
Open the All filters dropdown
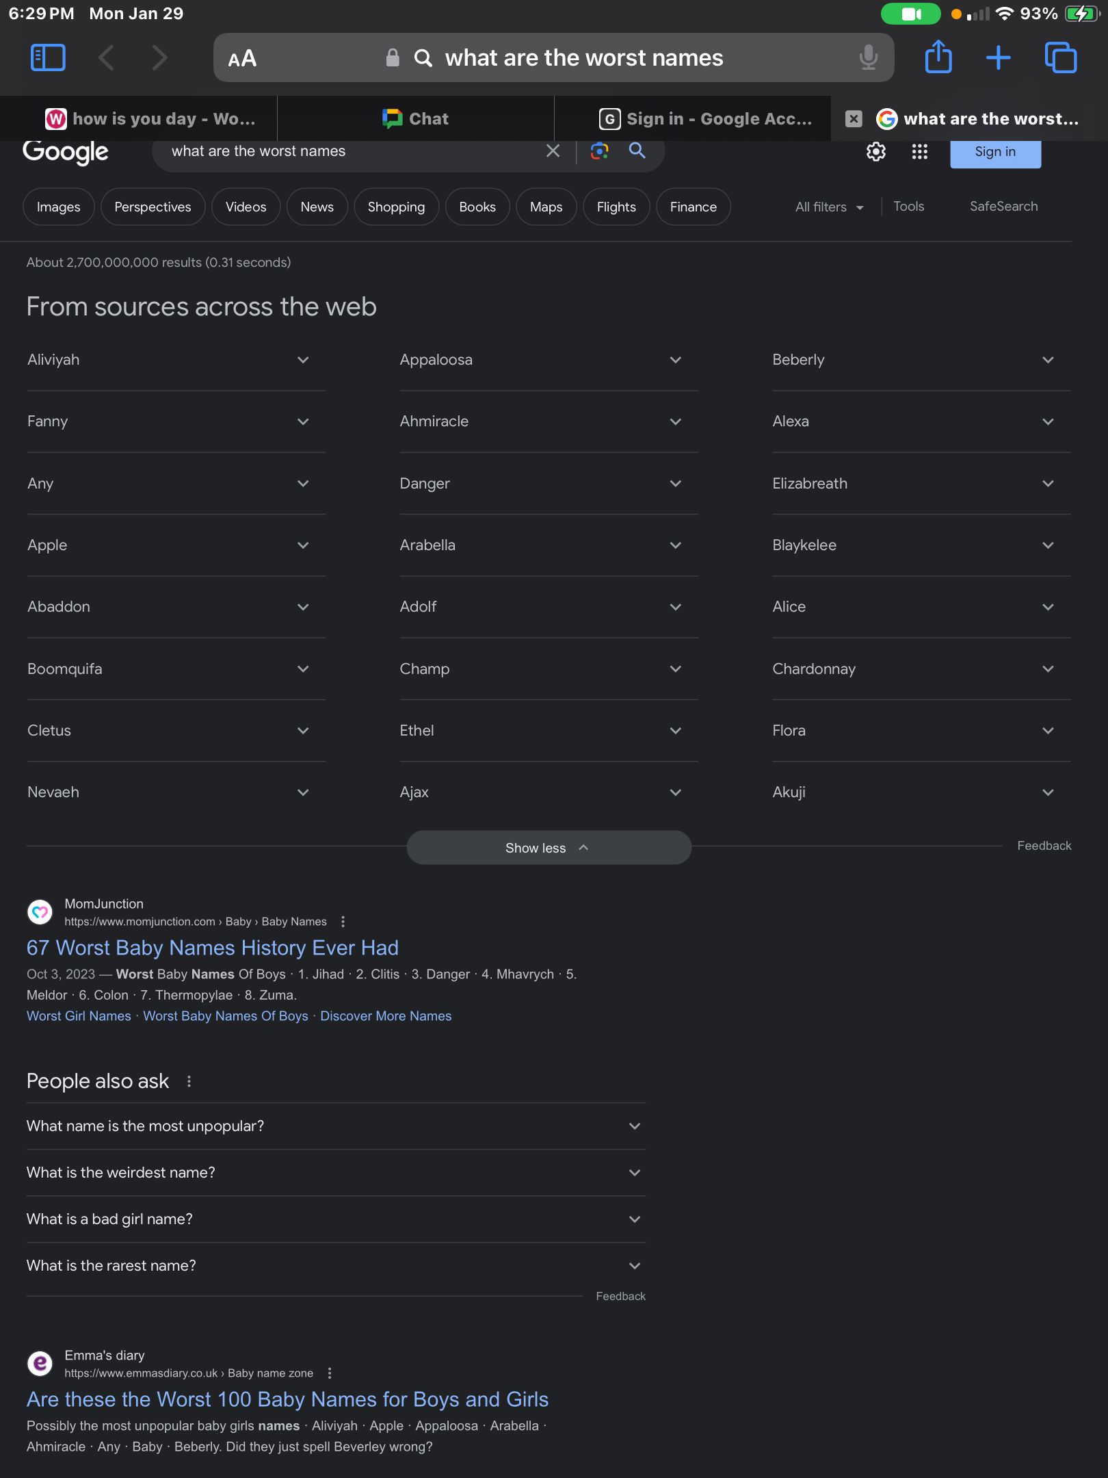[x=829, y=207]
